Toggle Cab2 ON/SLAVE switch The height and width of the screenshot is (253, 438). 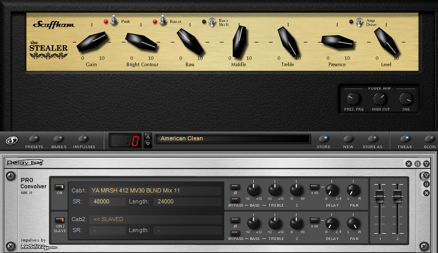point(60,220)
